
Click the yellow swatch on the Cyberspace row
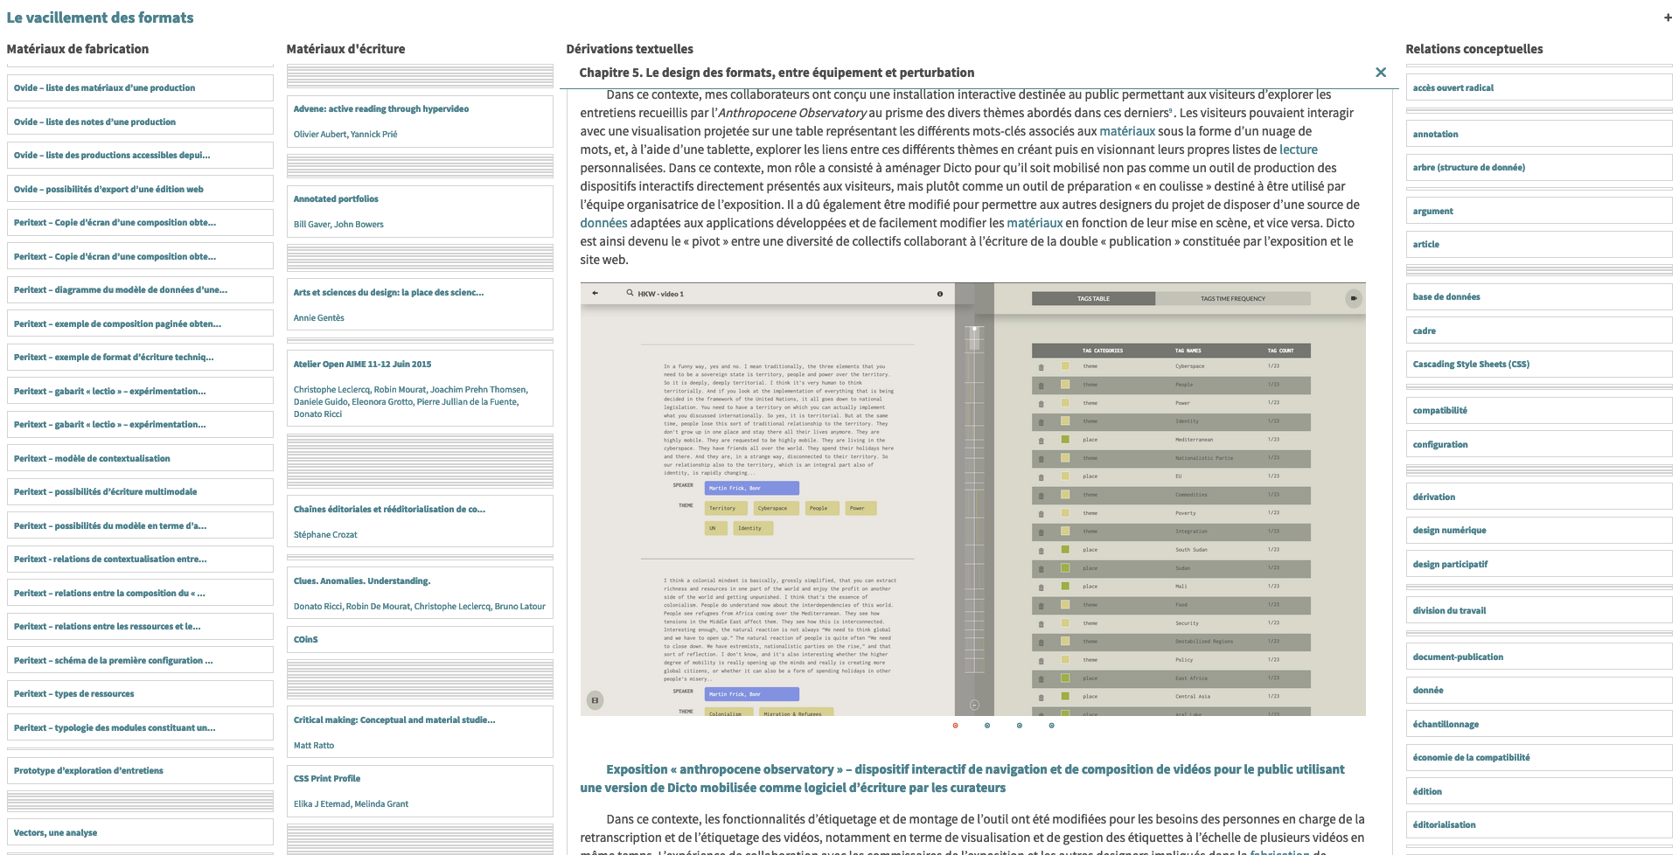[x=1065, y=366]
